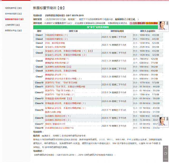Open 视频免费专区【游】 in the sidebar
Image resolution: width=169 pixels, height=163 pixels.
click(x=13, y=8)
